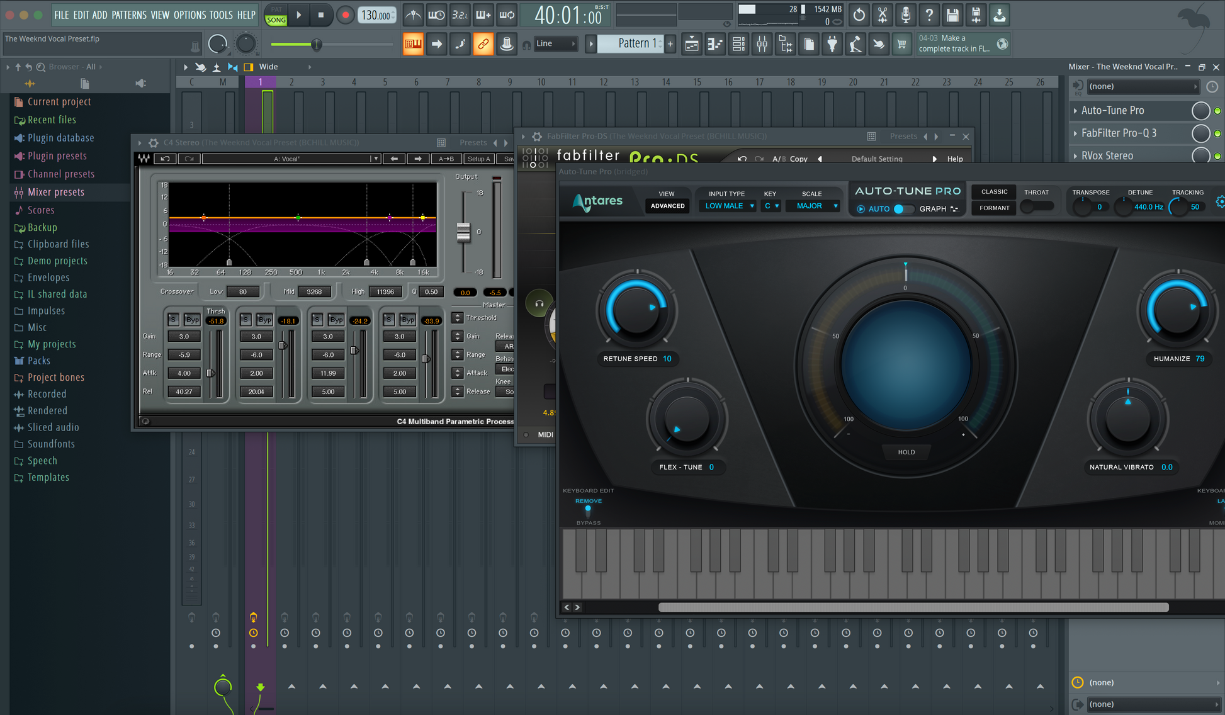This screenshot has height=715, width=1225.
Task: Click the undo history circular arrow icon
Action: (859, 14)
